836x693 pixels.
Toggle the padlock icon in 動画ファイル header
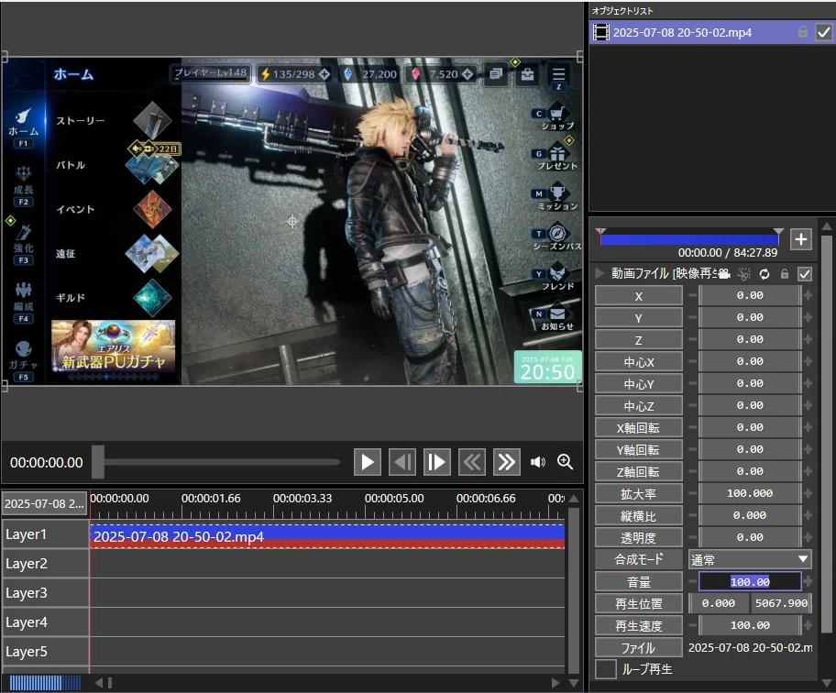[785, 274]
